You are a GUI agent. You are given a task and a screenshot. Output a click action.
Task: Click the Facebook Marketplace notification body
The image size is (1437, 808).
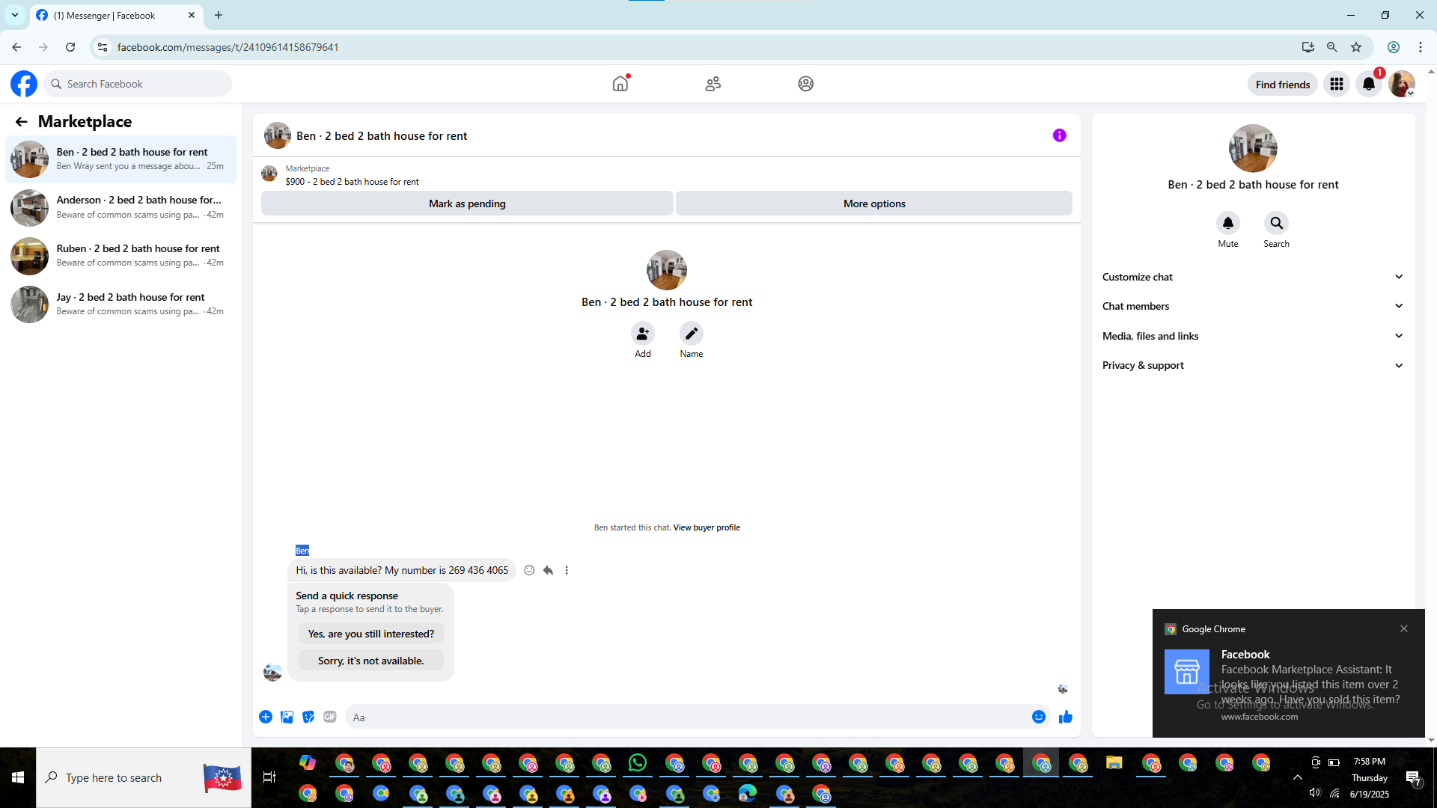[x=1289, y=685]
